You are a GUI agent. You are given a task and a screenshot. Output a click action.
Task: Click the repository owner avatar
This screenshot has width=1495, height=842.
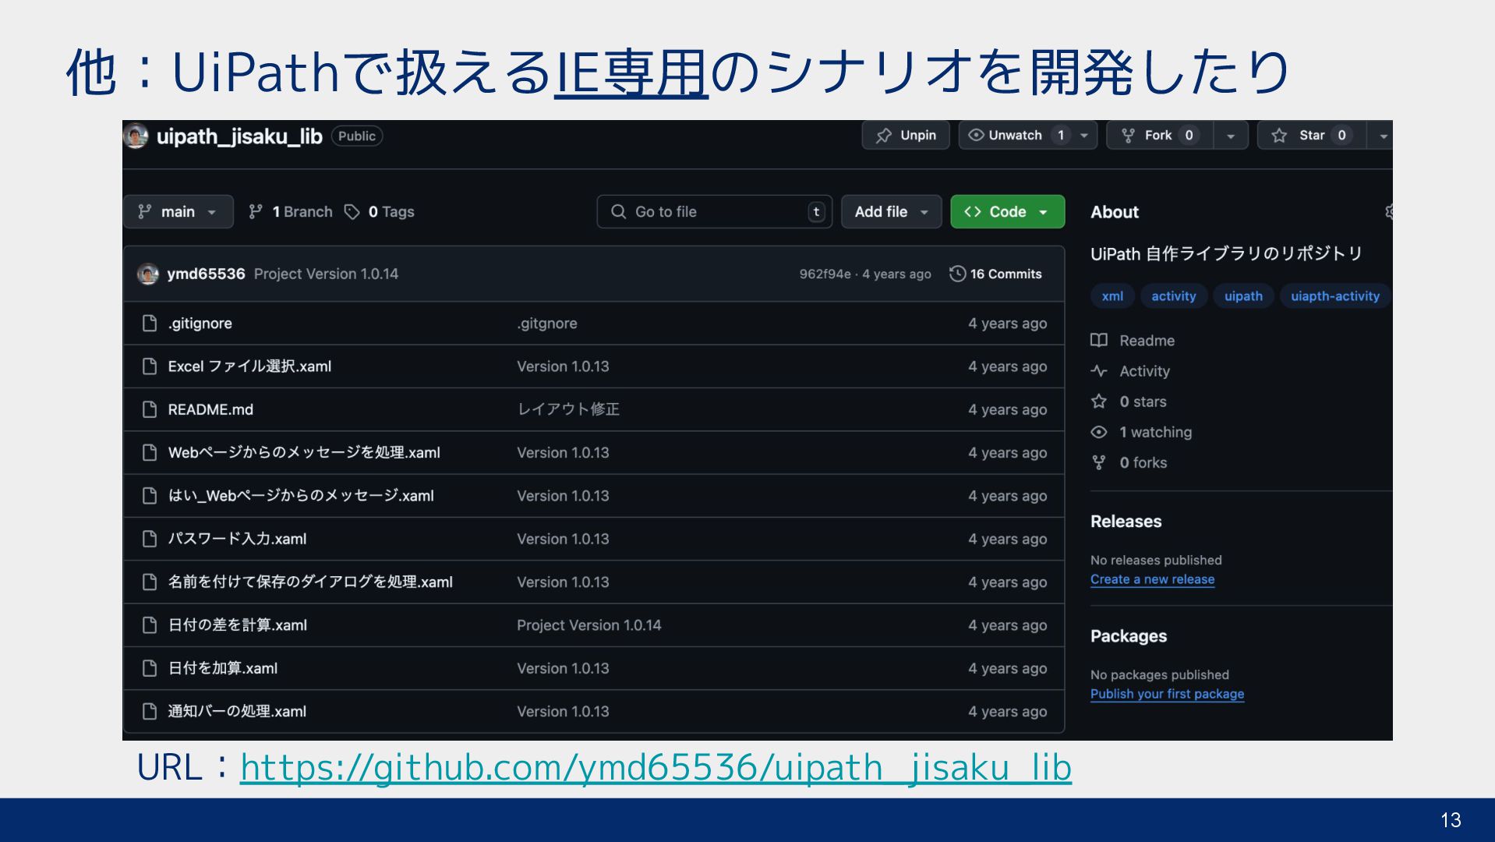click(136, 136)
